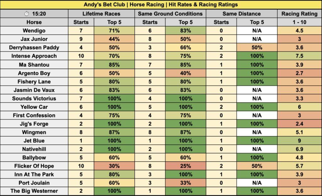
Task: Click Jax Junior's 44% lifetime cell
Action: pos(114,39)
